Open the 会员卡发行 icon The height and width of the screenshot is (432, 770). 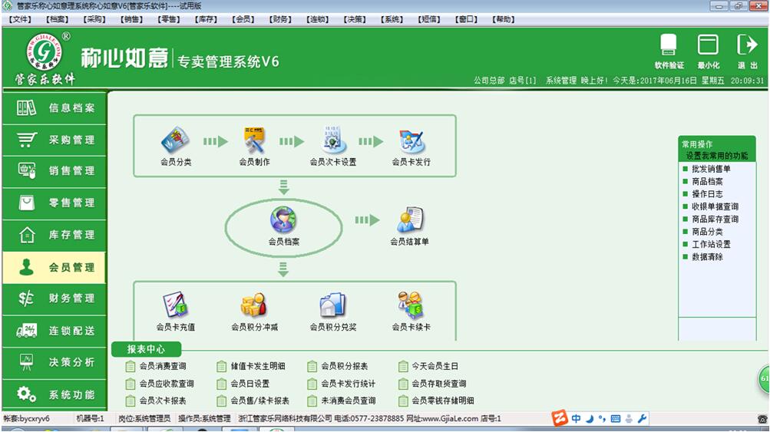[411, 140]
